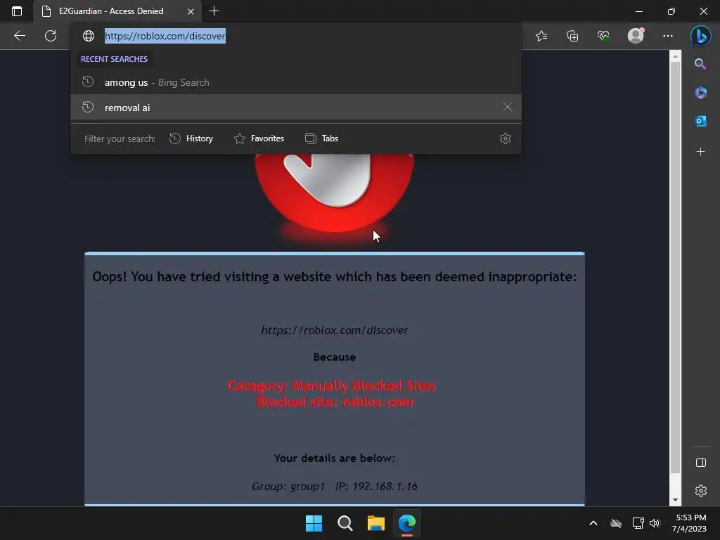The width and height of the screenshot is (720, 540).
Task: Open the profile avatar icon
Action: (x=636, y=35)
